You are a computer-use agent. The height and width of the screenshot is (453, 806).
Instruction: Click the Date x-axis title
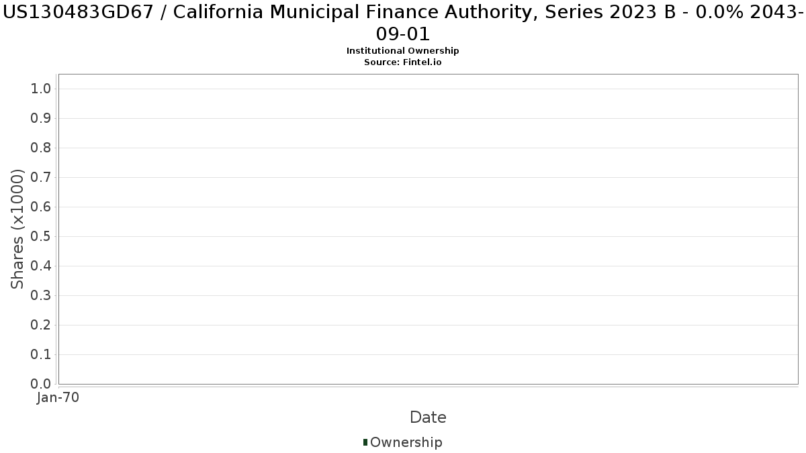pyautogui.click(x=428, y=417)
